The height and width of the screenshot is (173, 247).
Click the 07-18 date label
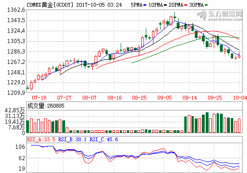(x=39, y=98)
